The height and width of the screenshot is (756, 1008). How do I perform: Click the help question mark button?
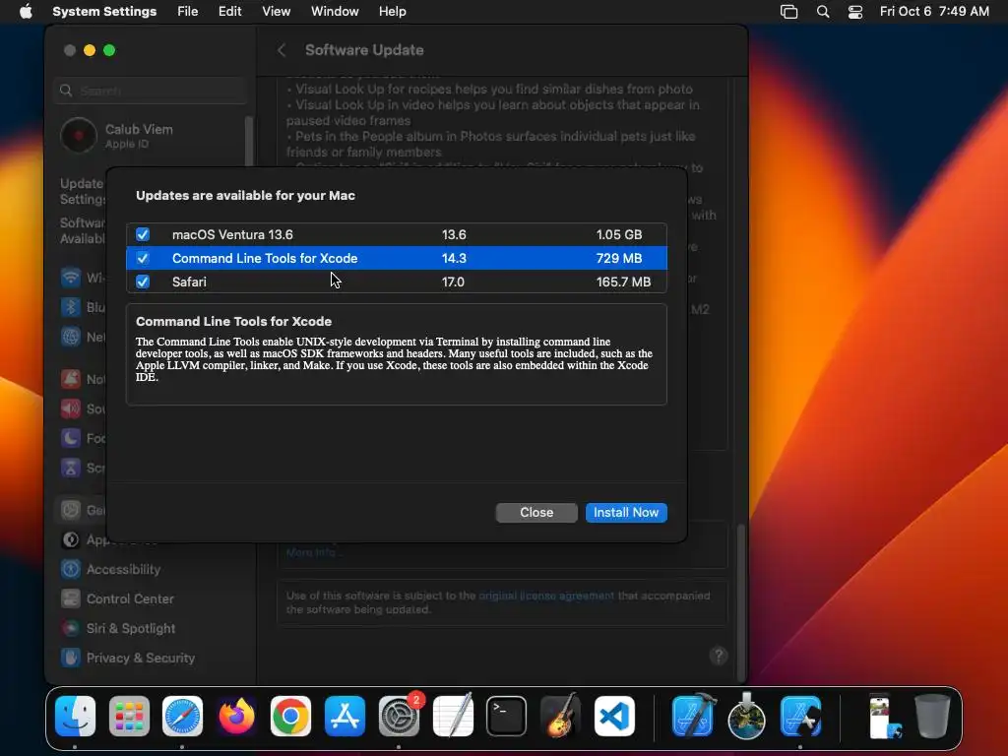point(718,656)
